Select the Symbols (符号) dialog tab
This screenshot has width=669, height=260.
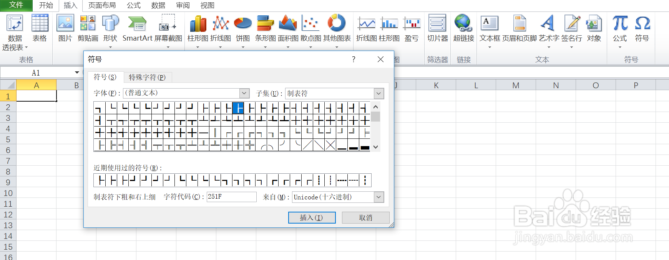[x=105, y=77]
